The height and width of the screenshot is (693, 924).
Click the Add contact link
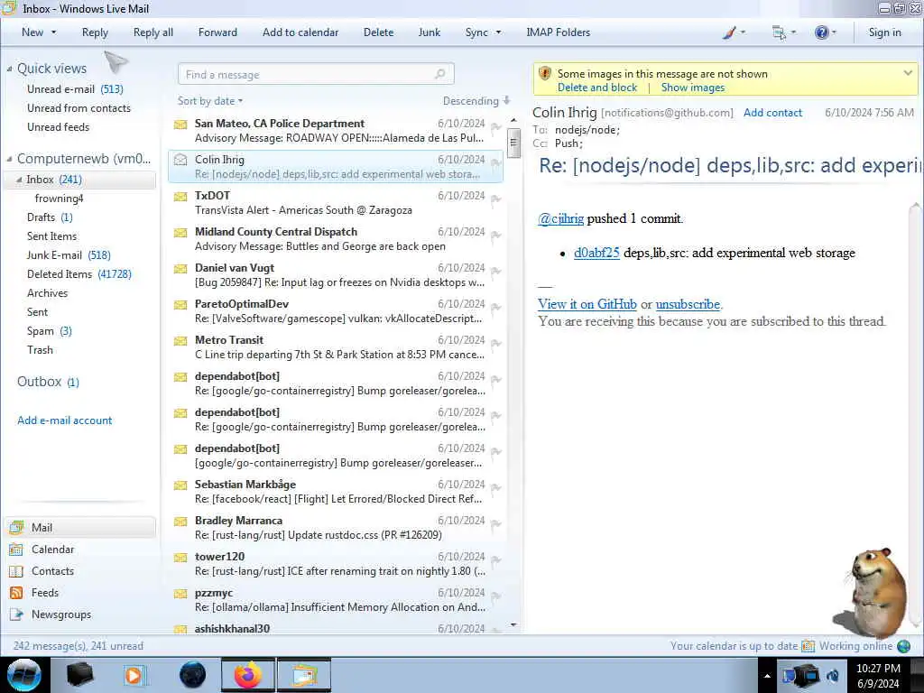click(772, 113)
